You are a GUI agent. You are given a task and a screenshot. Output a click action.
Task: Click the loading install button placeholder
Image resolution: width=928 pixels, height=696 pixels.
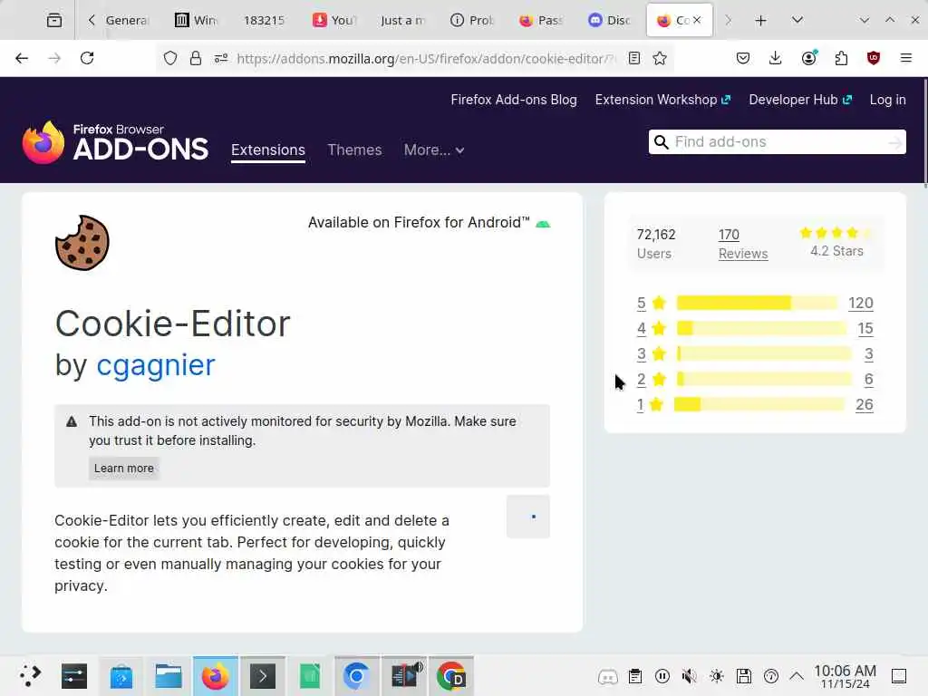click(x=528, y=517)
